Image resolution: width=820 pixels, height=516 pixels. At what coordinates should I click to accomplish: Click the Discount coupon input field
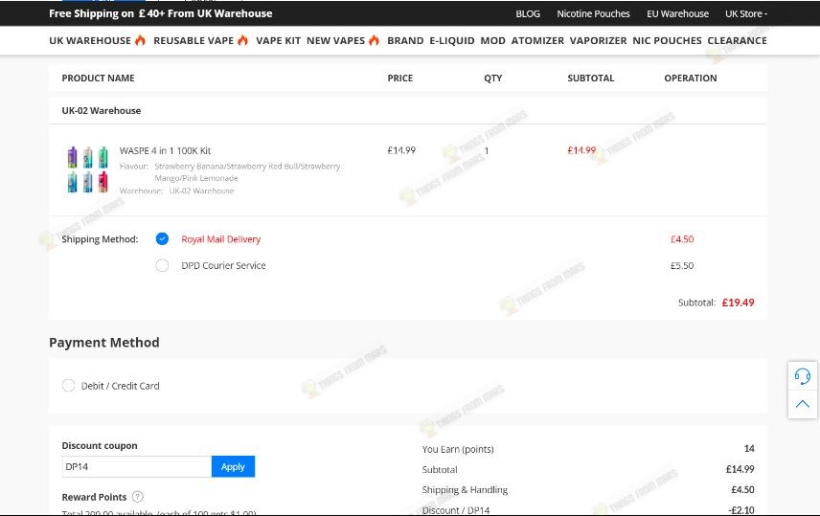[136, 466]
